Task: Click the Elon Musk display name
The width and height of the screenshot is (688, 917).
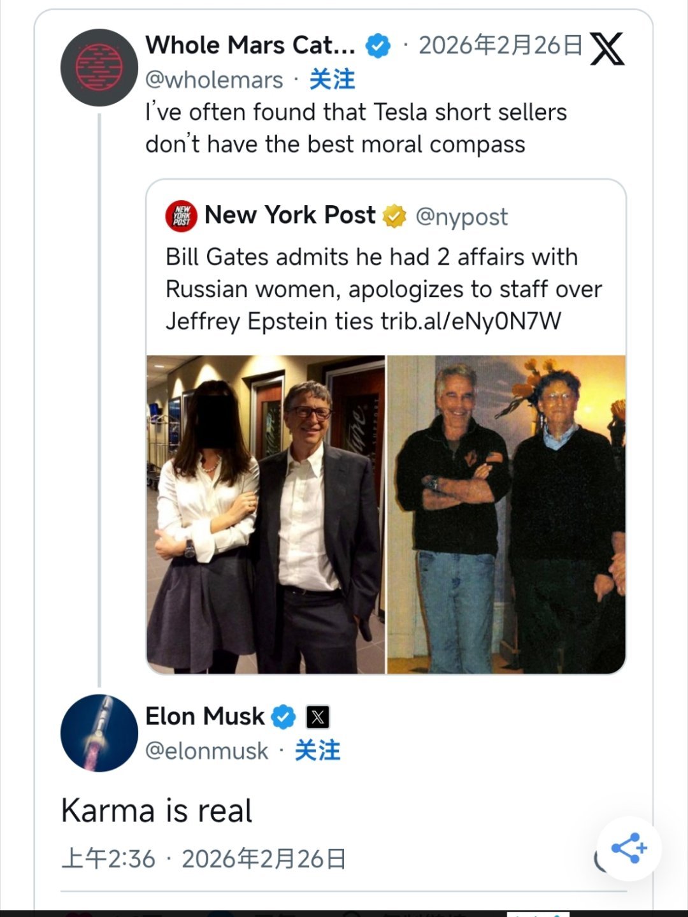Action: 204,716
